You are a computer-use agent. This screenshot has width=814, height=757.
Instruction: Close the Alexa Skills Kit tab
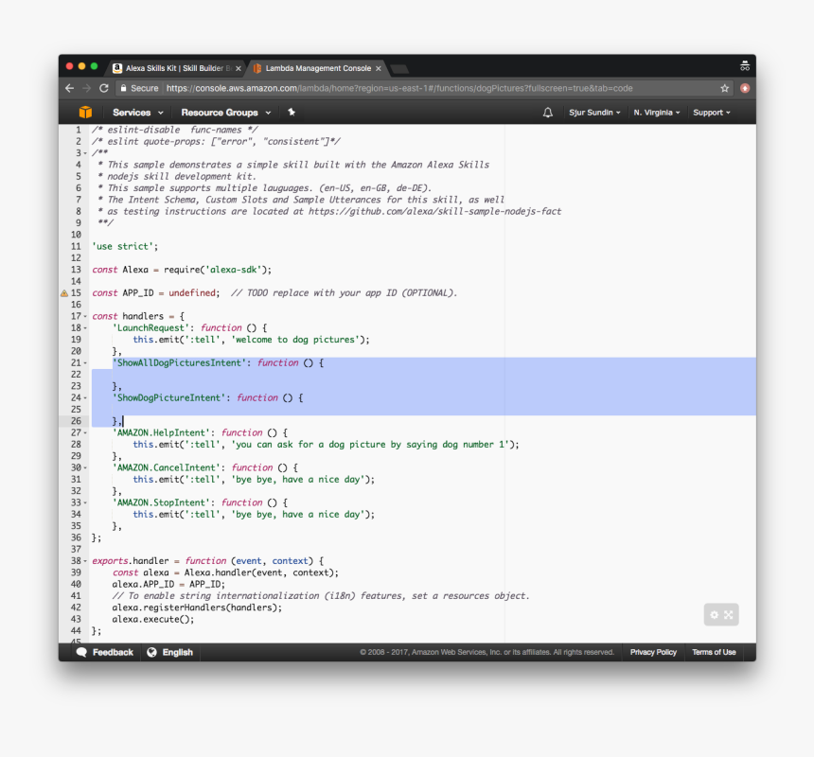coord(239,68)
